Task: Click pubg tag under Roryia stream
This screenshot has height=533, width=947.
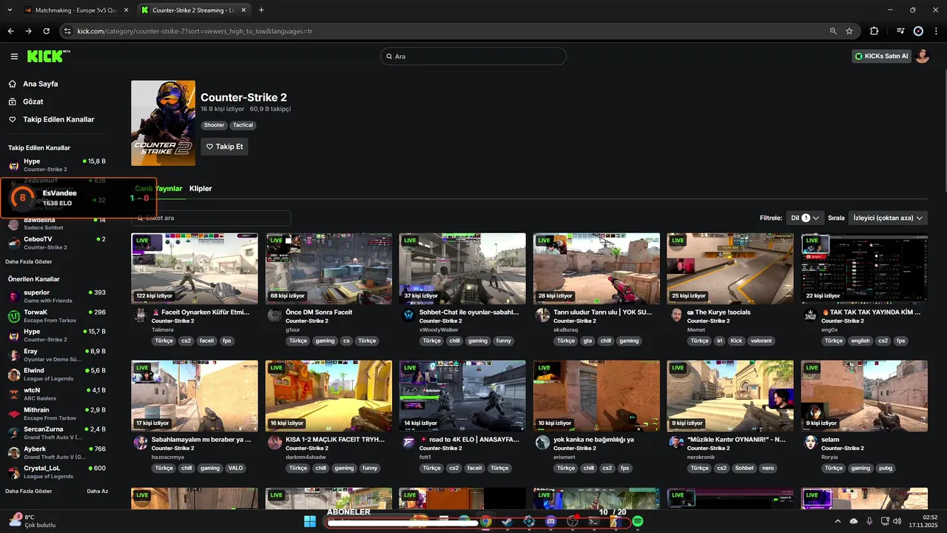Action: click(885, 468)
